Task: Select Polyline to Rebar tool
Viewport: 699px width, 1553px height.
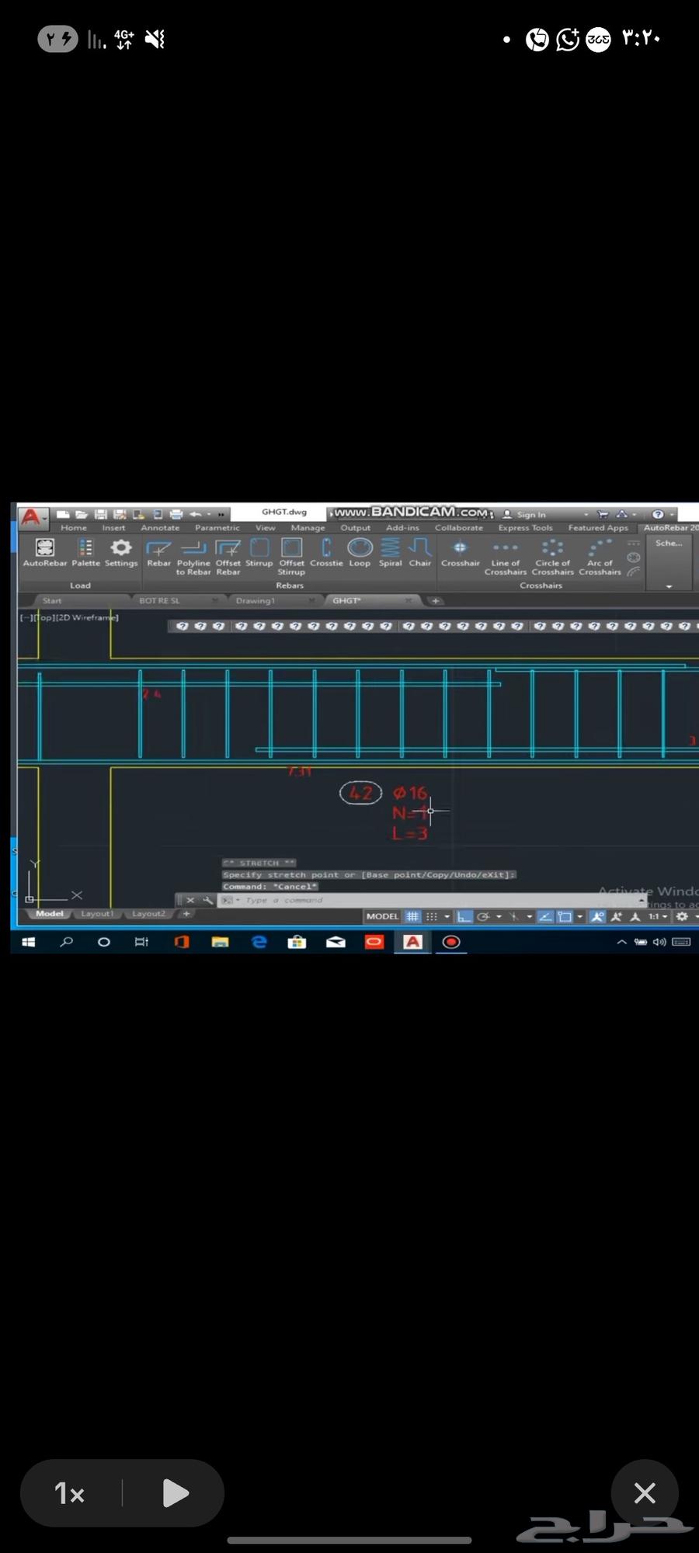Action: pos(193,554)
